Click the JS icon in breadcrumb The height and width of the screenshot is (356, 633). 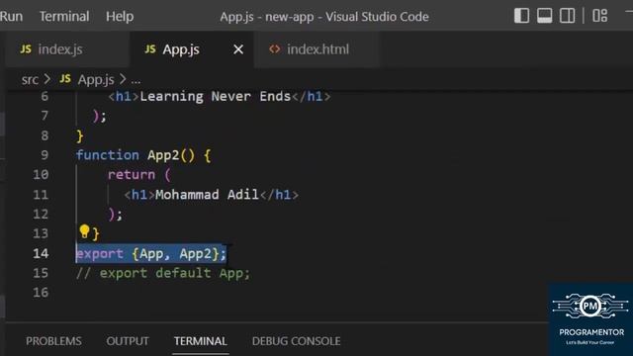click(x=65, y=79)
